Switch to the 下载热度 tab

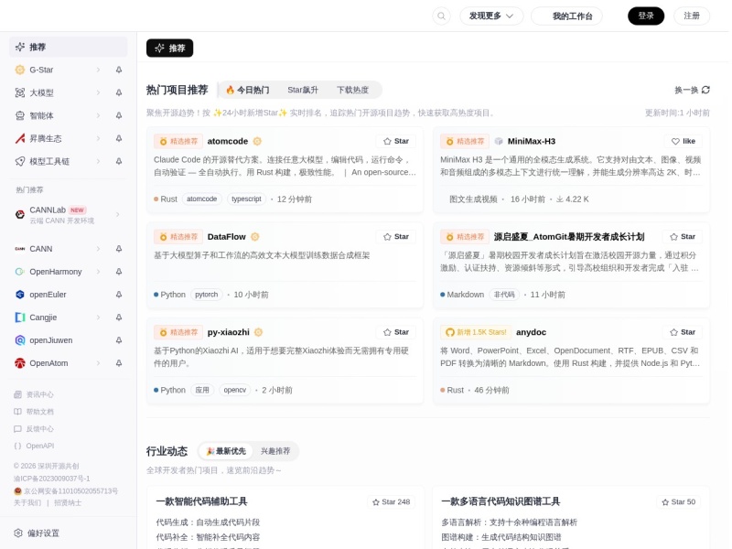pyautogui.click(x=352, y=90)
